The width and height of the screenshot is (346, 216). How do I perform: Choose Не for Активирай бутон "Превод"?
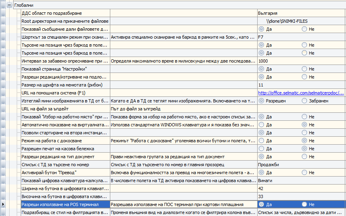(x=304, y=173)
